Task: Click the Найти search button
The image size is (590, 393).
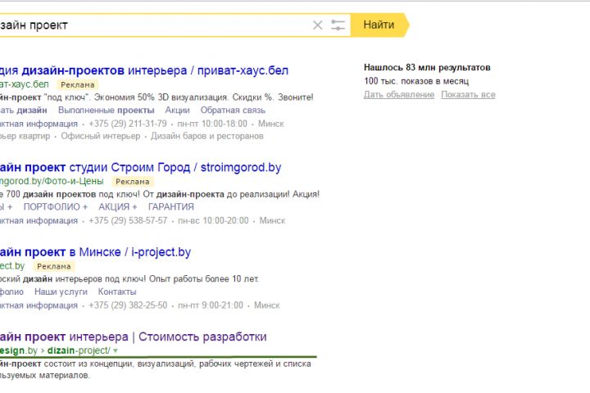Action: (379, 25)
